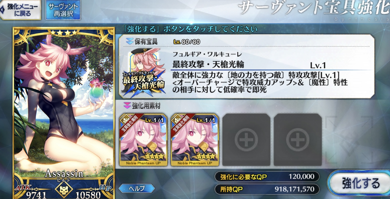Screen dimensions: 390x199
Task: Add material in third empty slot
Action: (x=246, y=139)
